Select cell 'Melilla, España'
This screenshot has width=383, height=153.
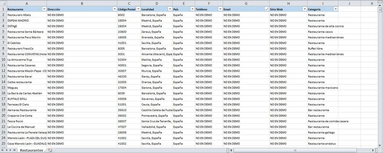click(157, 60)
